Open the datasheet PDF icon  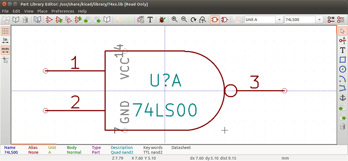click(x=237, y=19)
